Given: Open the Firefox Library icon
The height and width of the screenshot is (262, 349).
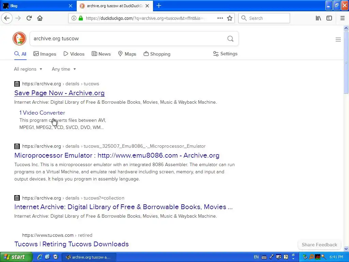Looking at the screenshot, I should 318,18.
